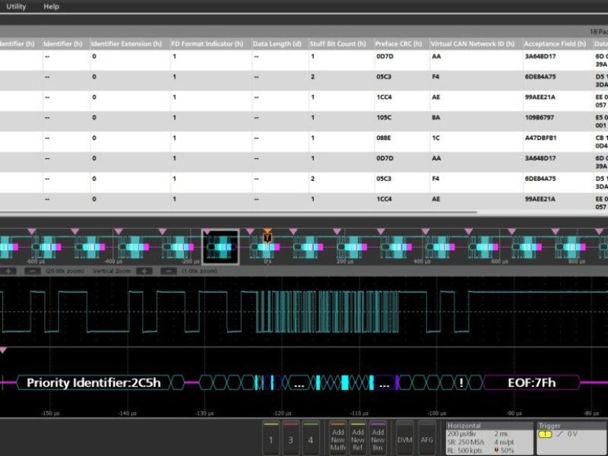Click the Add New Math button

pyautogui.click(x=337, y=438)
